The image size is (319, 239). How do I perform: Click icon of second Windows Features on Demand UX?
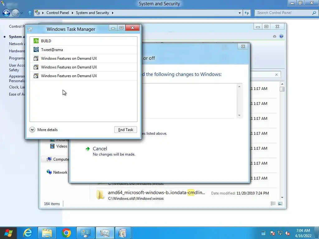click(36, 67)
